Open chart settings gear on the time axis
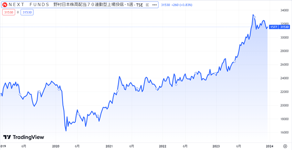Image resolution: width=292 pixels, height=150 pixels. (285, 146)
